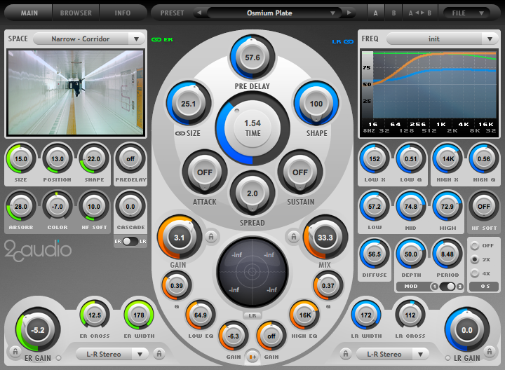Image resolution: width=505 pixels, height=370 pixels.
Task: Click the blue LR link icon
Action: [336, 41]
